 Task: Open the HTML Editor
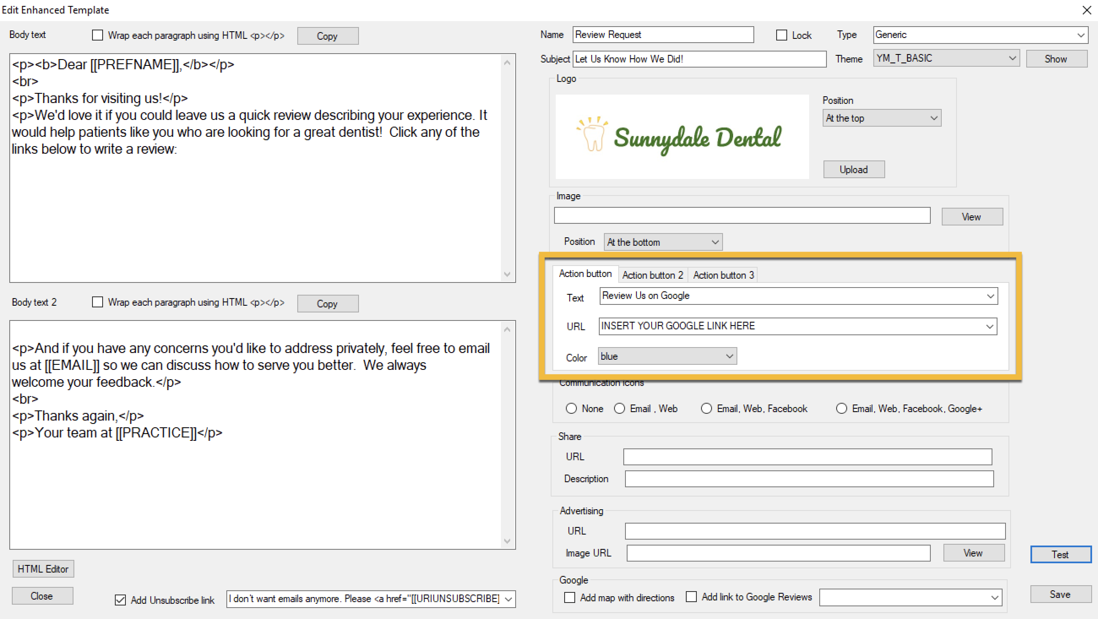(43, 569)
